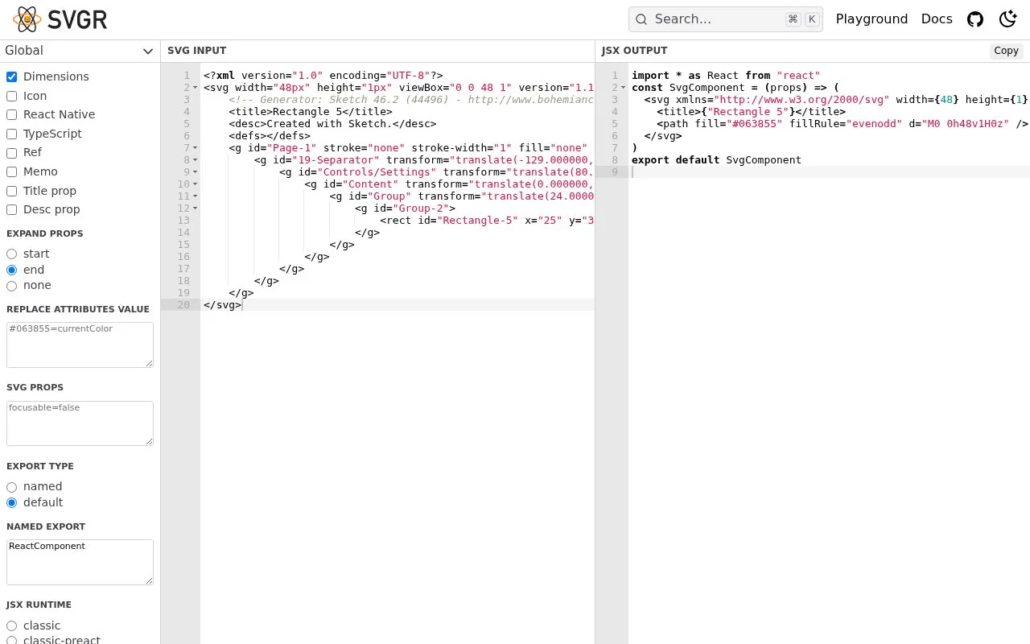Viewport: 1030px width, 644px height.
Task: Fold the Page-1 group on line 7
Action: point(196,148)
